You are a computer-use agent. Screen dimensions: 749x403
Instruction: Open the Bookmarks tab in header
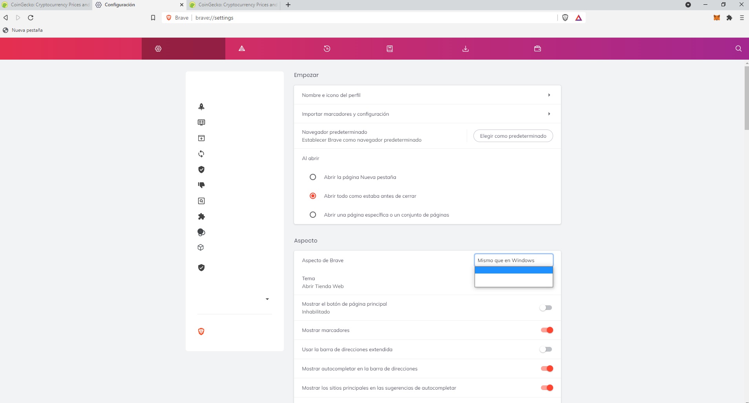click(x=390, y=49)
